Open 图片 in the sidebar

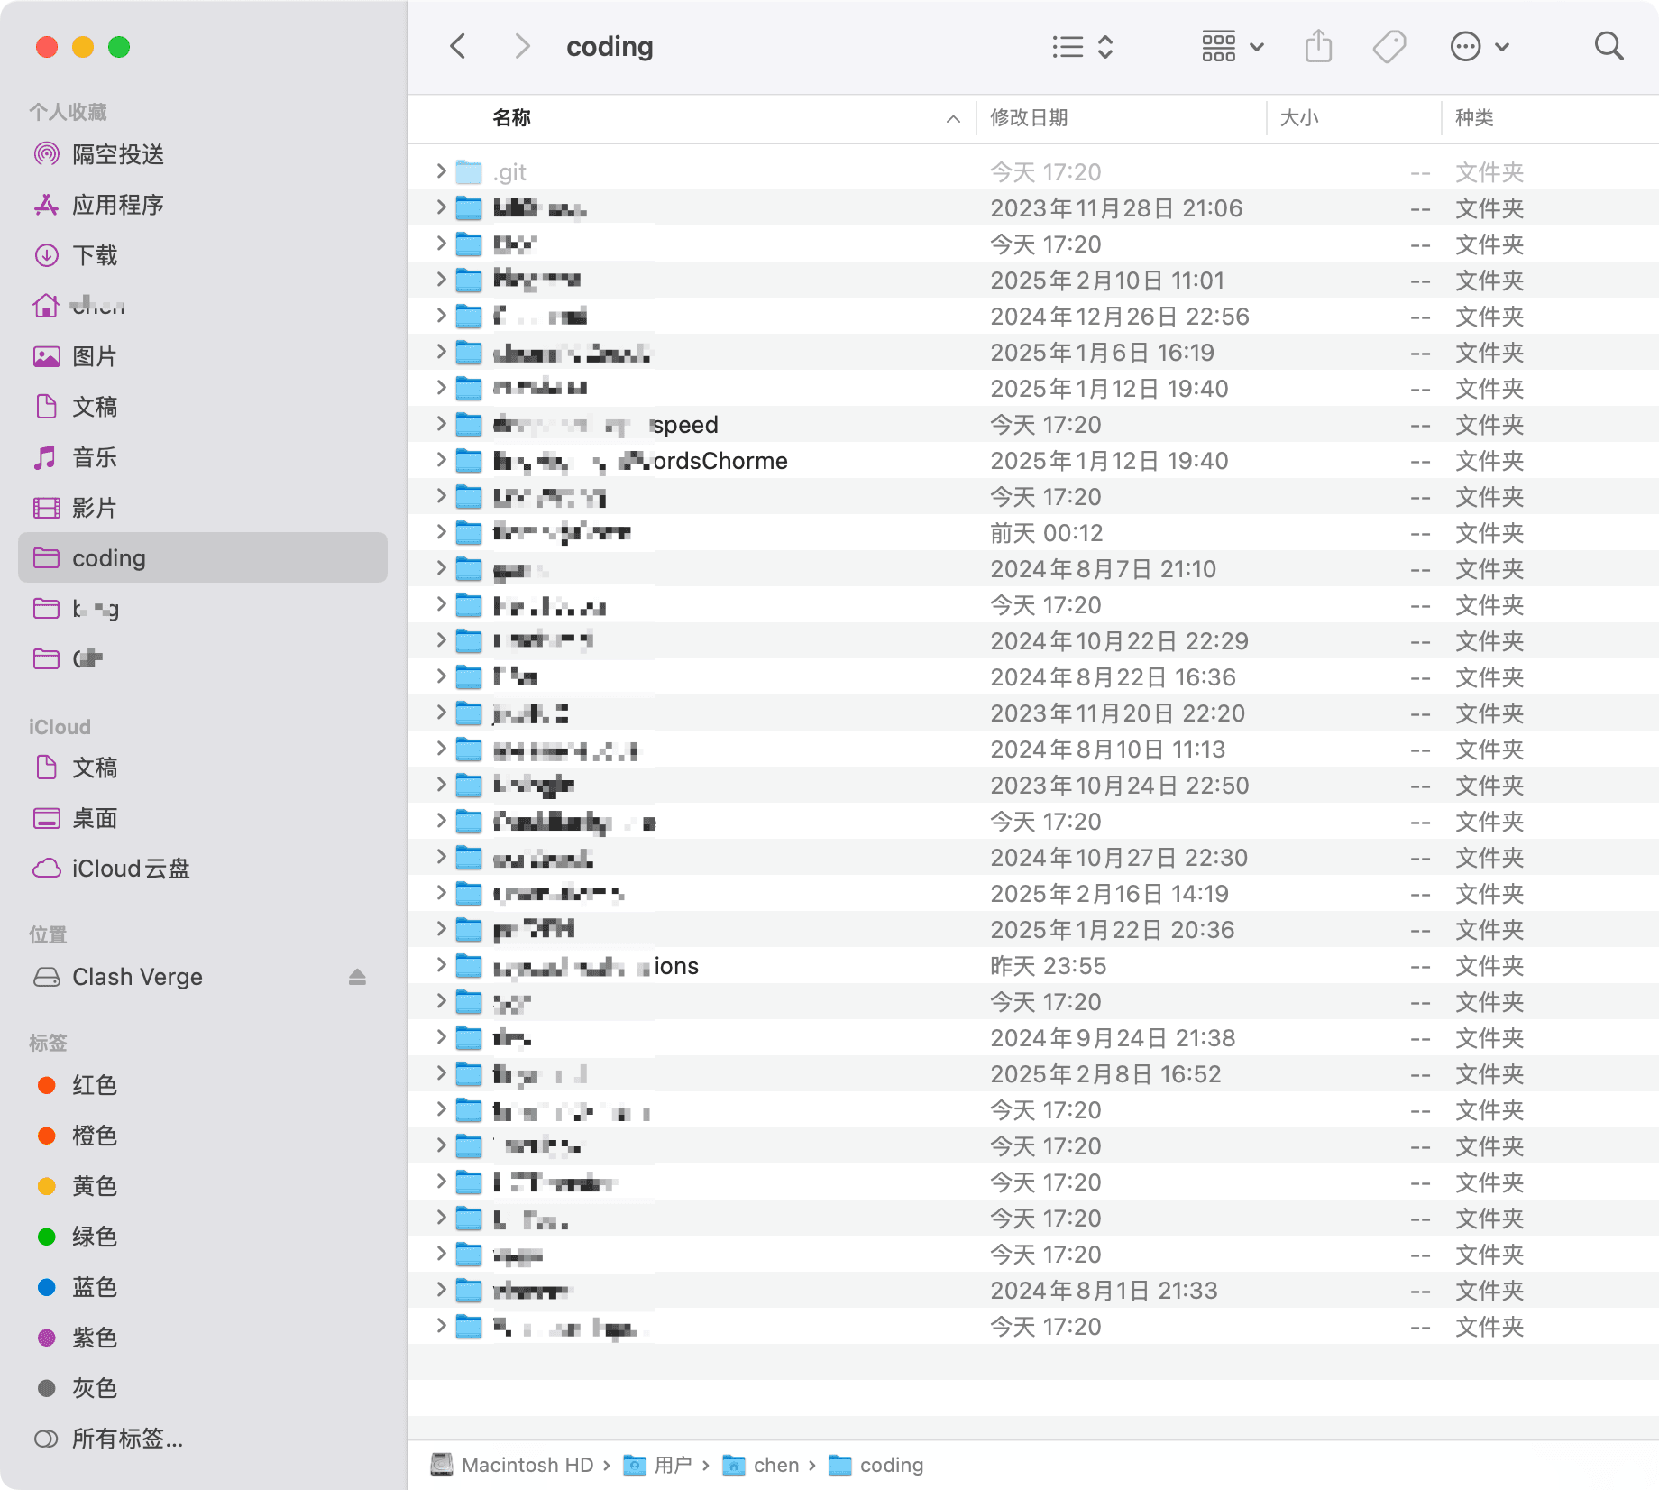[x=95, y=356]
